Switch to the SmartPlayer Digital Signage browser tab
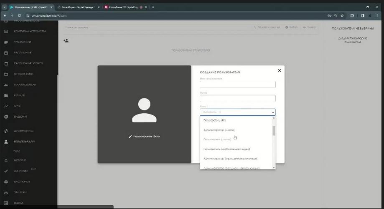Viewport: 384px width, 209px height. click(78, 7)
